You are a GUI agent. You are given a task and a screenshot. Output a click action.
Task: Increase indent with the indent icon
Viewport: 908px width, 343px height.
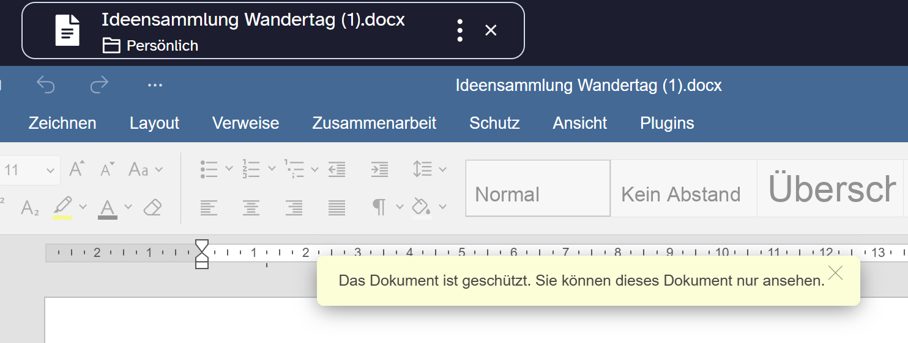coord(379,169)
